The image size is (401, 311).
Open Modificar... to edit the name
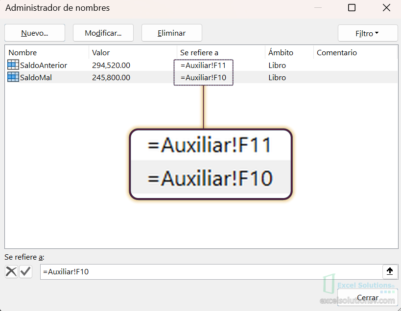[x=103, y=33]
